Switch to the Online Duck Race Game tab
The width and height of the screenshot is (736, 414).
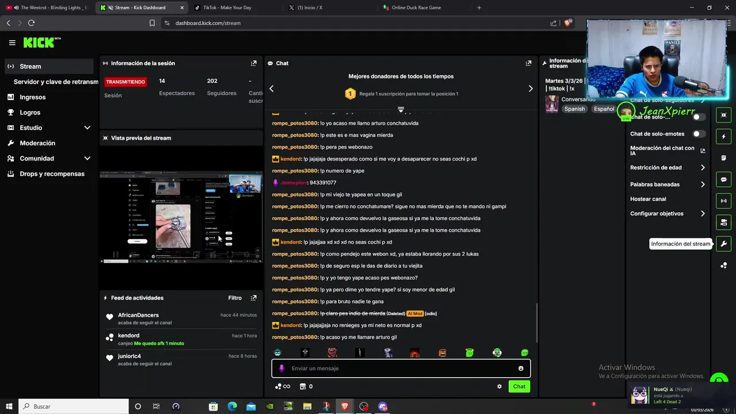coord(423,7)
